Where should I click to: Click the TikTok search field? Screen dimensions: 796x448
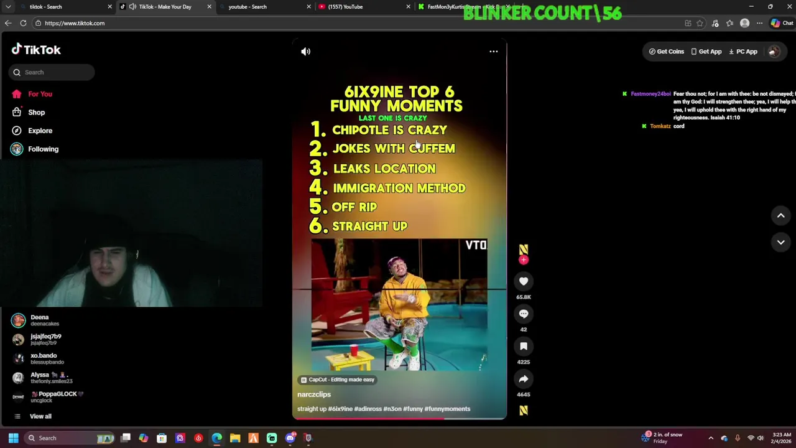click(52, 72)
